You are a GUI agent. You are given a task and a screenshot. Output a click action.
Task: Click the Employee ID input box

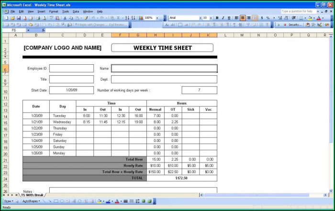(71, 69)
